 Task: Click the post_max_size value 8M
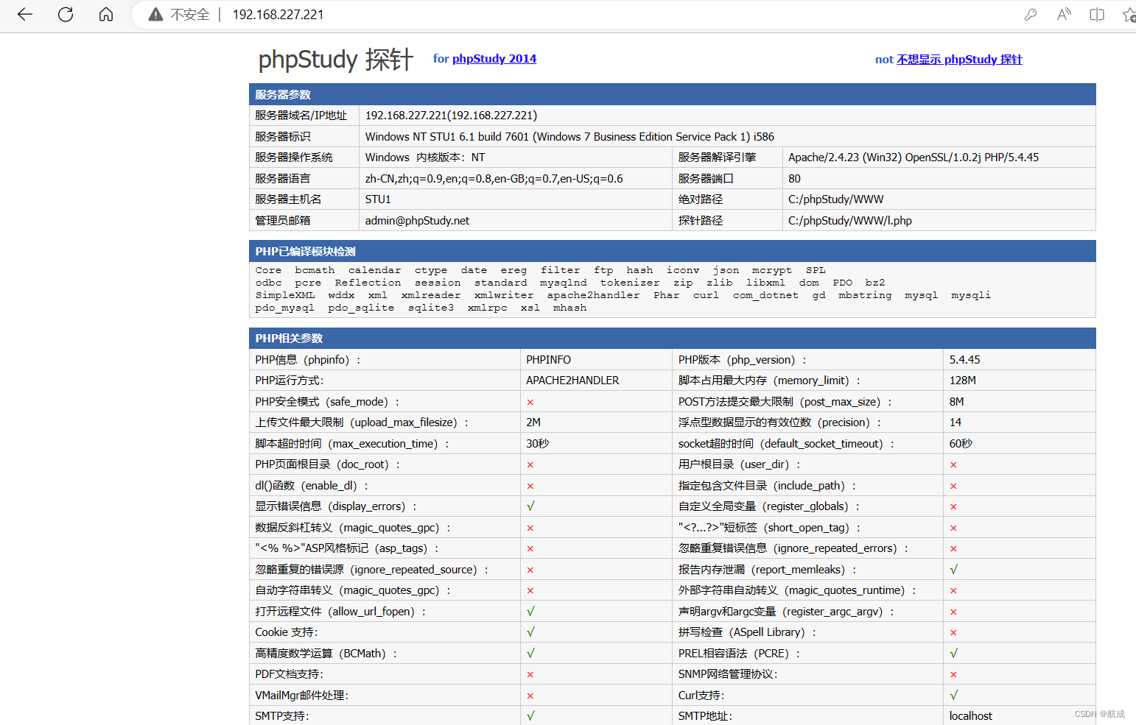click(956, 402)
